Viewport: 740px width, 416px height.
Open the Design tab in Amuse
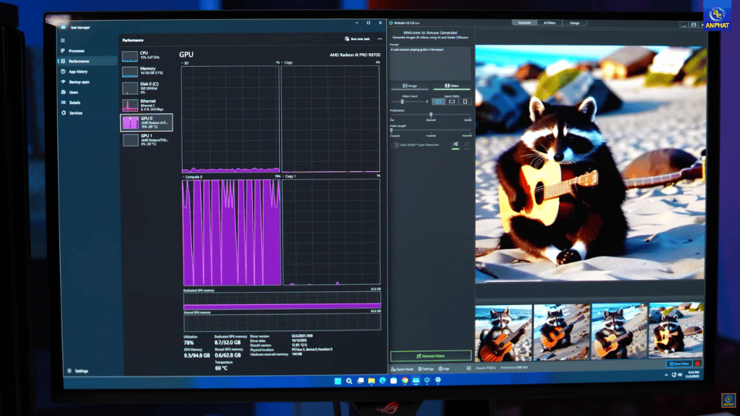pos(574,23)
